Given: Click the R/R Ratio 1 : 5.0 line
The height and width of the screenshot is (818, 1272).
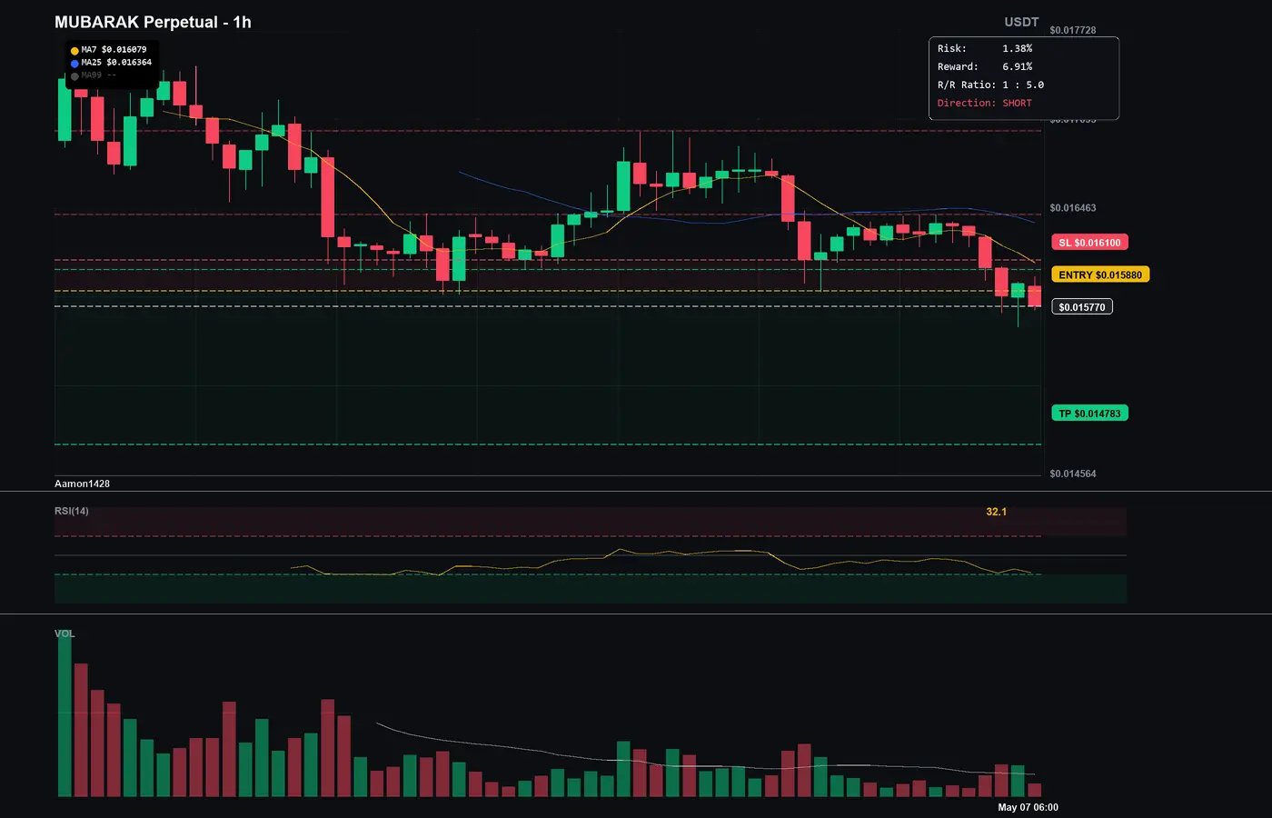Looking at the screenshot, I should coord(990,85).
